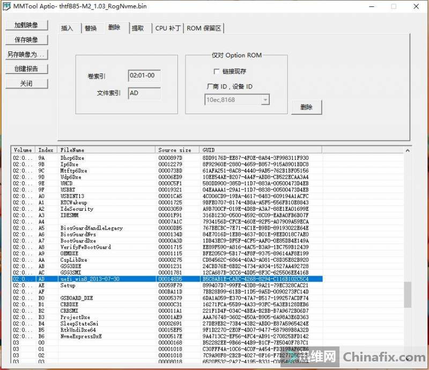Click the 卷索引 field showing 02:01-00
The image size is (429, 370).
point(144,76)
